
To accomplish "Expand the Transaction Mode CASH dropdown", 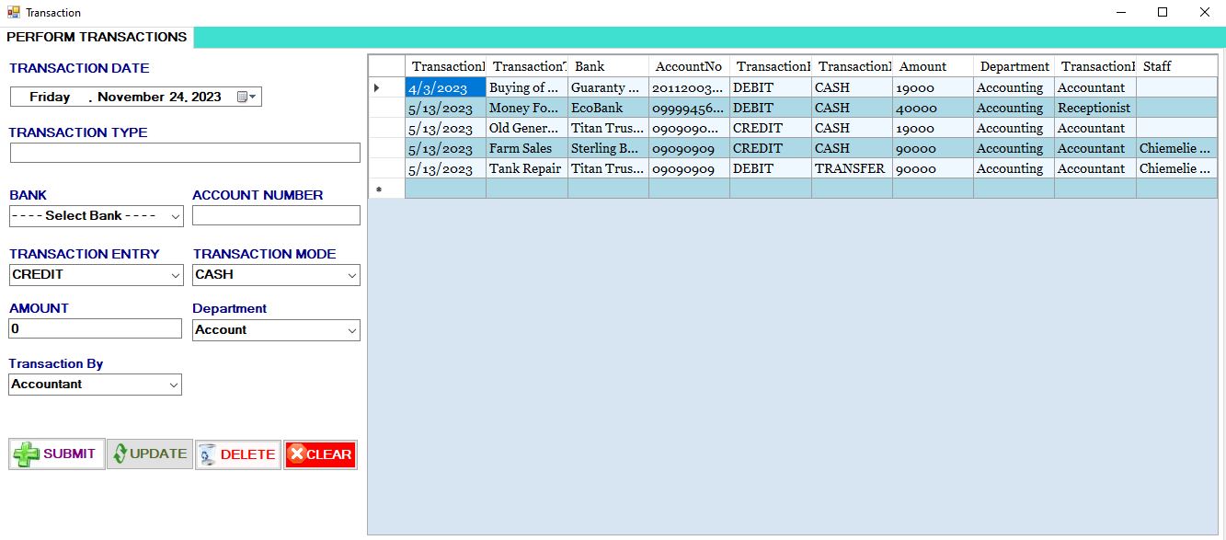I will [x=351, y=275].
